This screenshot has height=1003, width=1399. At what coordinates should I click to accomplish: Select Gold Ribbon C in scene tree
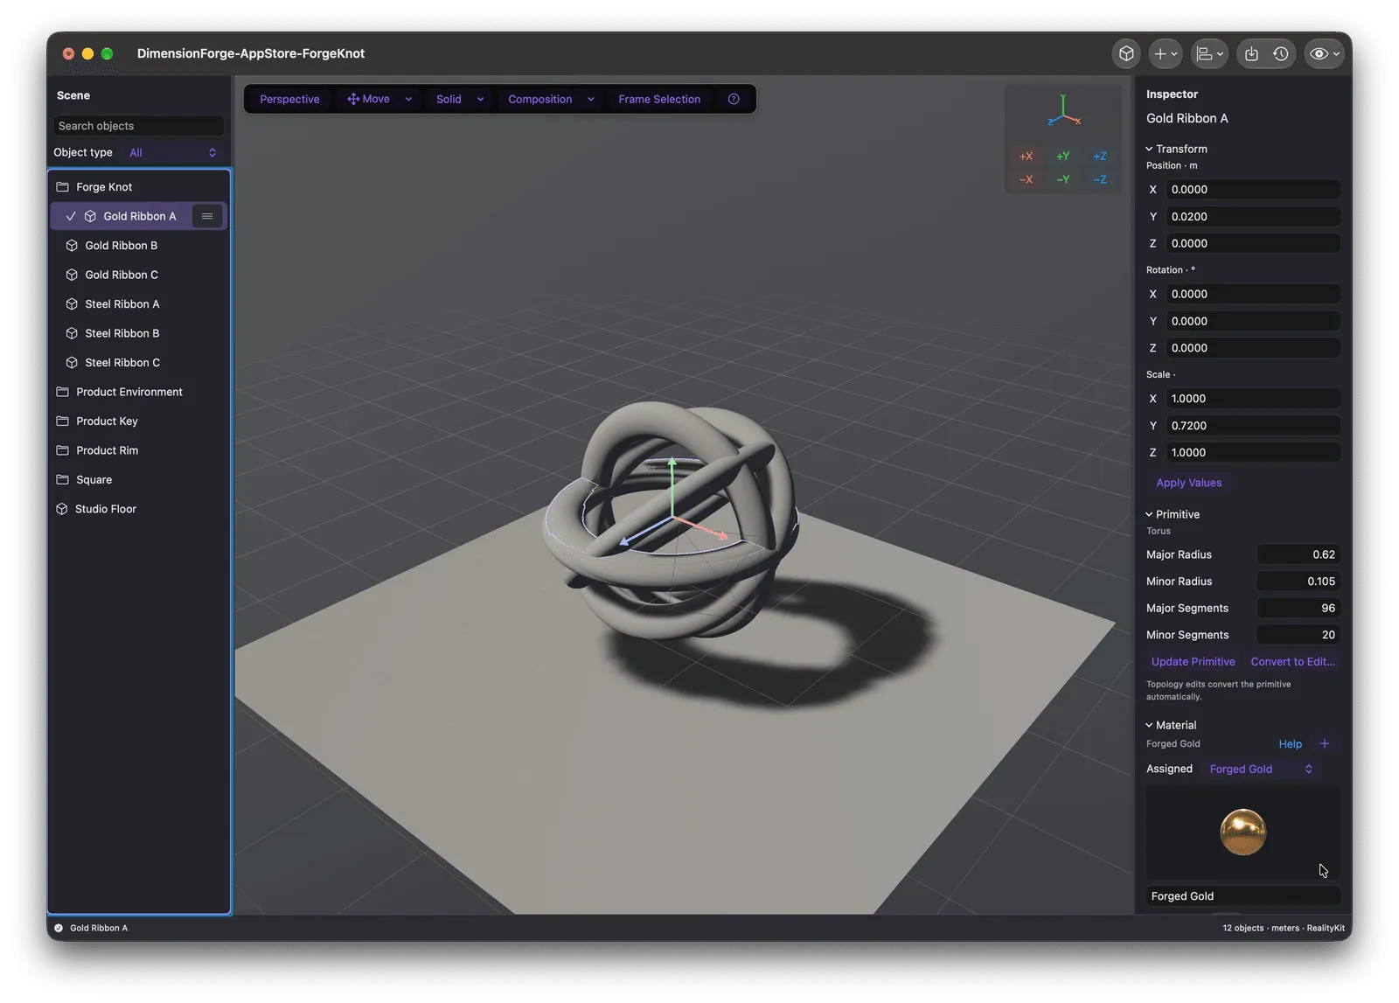pos(139,275)
